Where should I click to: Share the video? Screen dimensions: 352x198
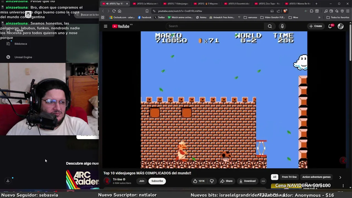(x=226, y=181)
